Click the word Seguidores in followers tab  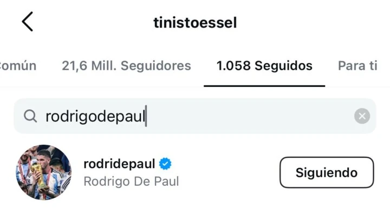[155, 66]
